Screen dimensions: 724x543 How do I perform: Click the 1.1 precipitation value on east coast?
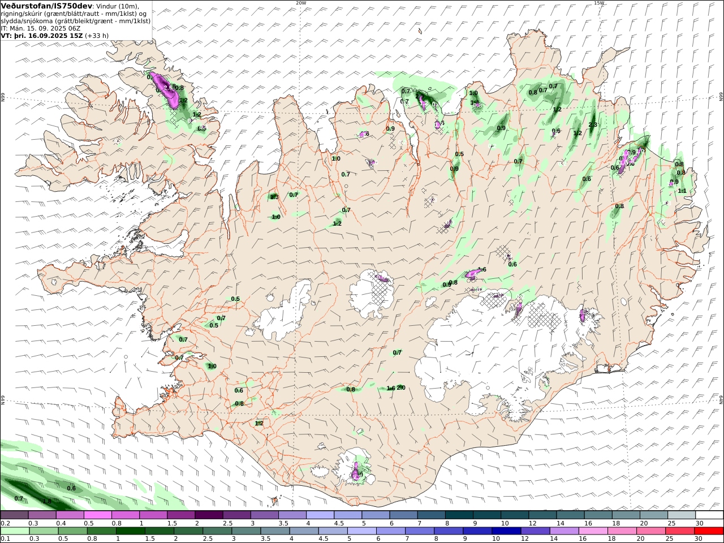point(682,191)
